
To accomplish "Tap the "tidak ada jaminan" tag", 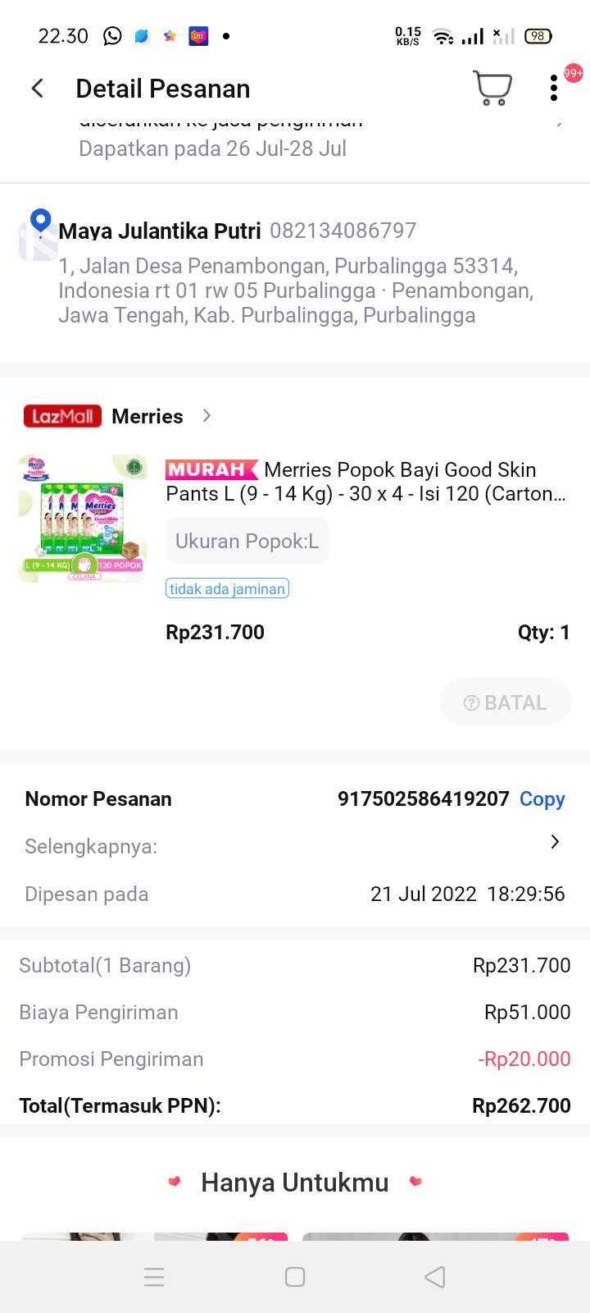I will pyautogui.click(x=227, y=588).
